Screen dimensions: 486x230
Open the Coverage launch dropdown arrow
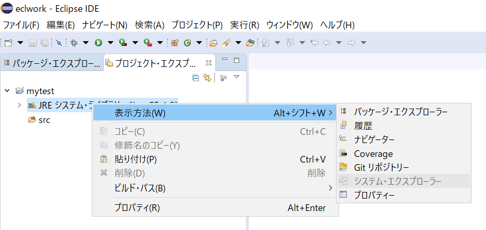pos(135,43)
